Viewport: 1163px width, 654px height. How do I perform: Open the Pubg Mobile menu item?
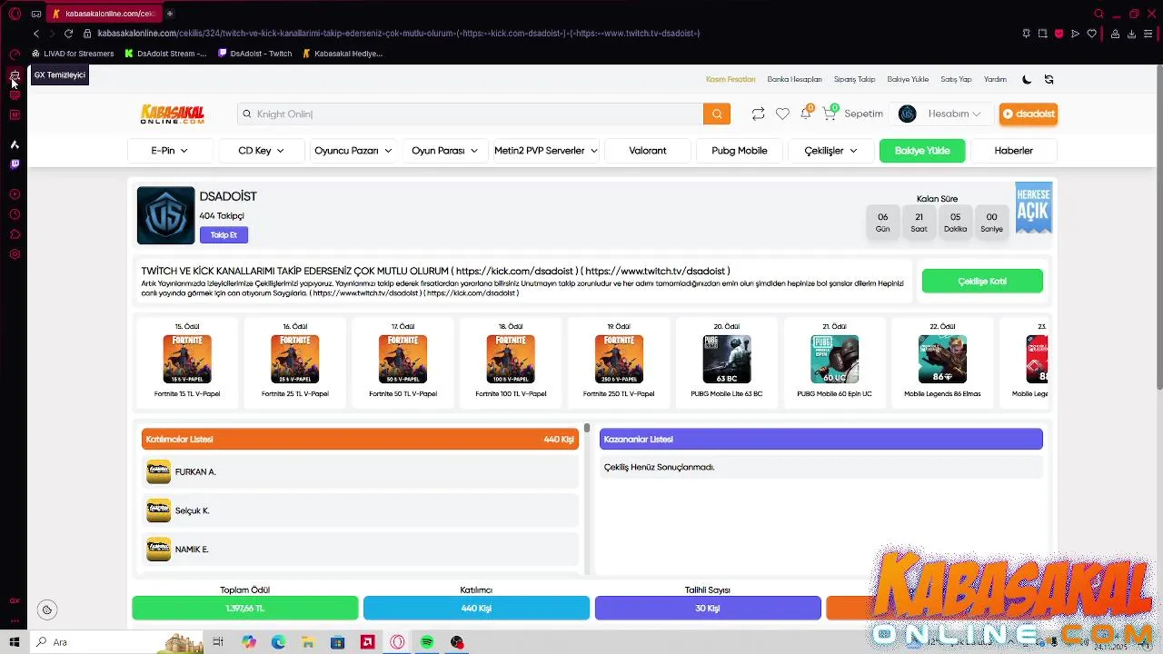point(740,151)
